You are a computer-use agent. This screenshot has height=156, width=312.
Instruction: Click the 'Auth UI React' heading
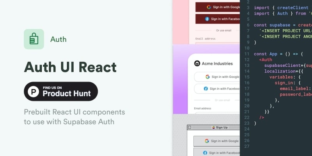70,67
